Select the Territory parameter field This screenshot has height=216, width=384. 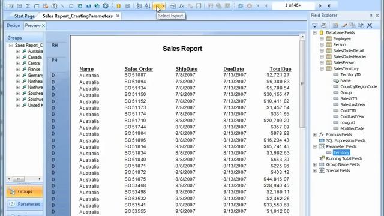point(341,152)
